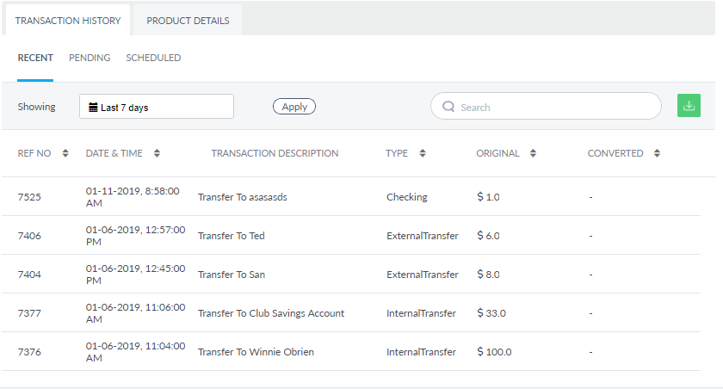This screenshot has width=723, height=389.
Task: Select the Transaction History tab
Action: [x=68, y=21]
